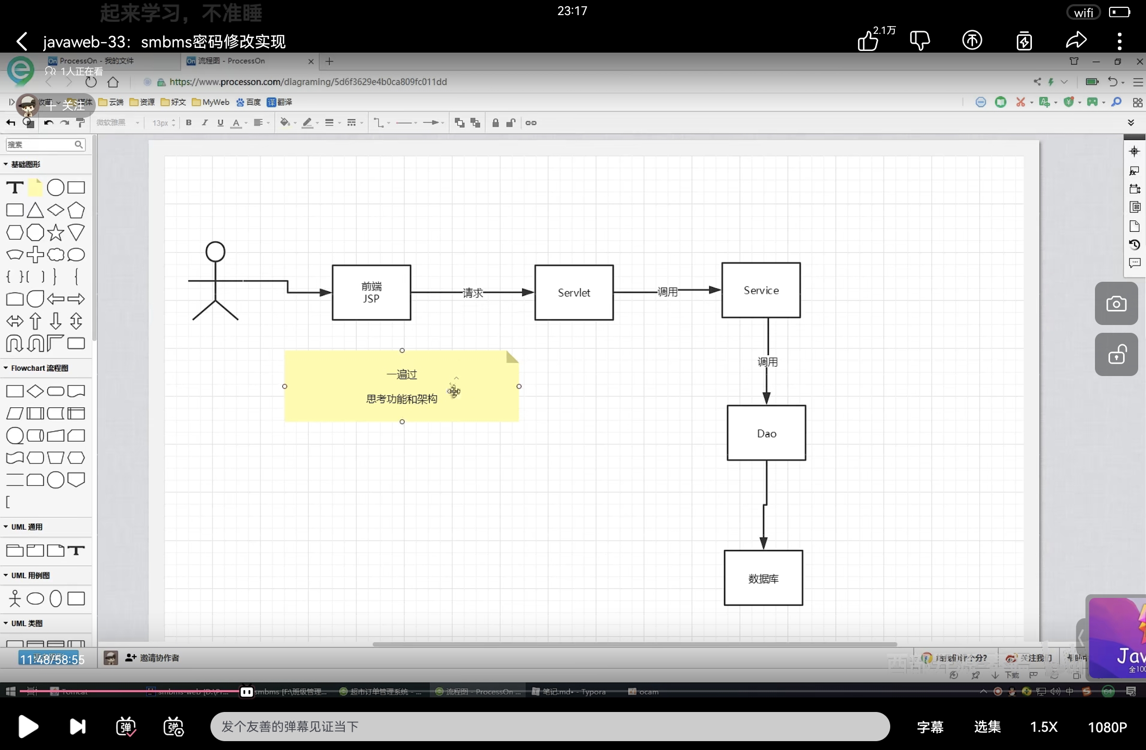Open the three-dot more options menu
Viewport: 1146px width, 750px height.
click(1119, 41)
